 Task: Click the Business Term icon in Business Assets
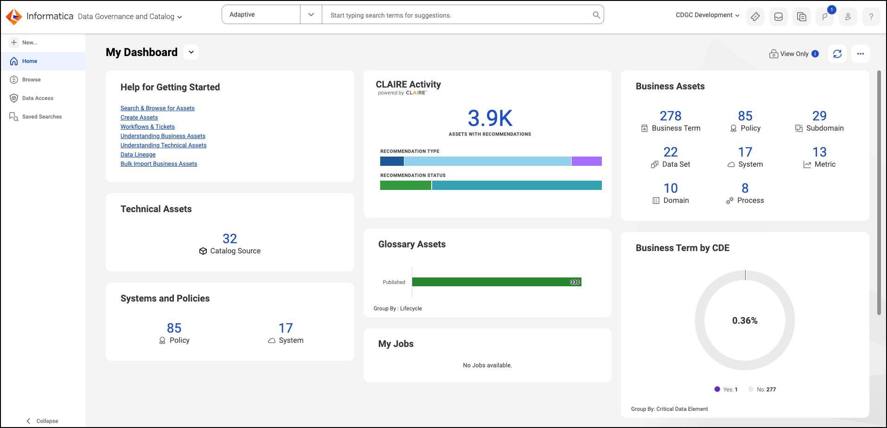[645, 128]
